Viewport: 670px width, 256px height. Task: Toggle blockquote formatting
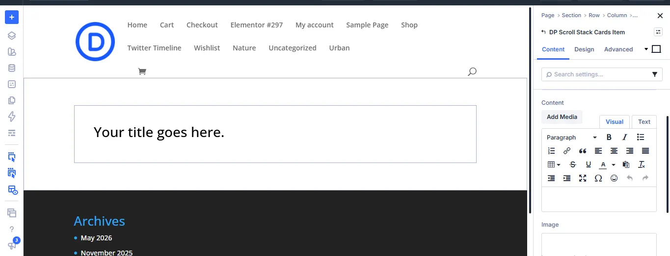pyautogui.click(x=583, y=151)
